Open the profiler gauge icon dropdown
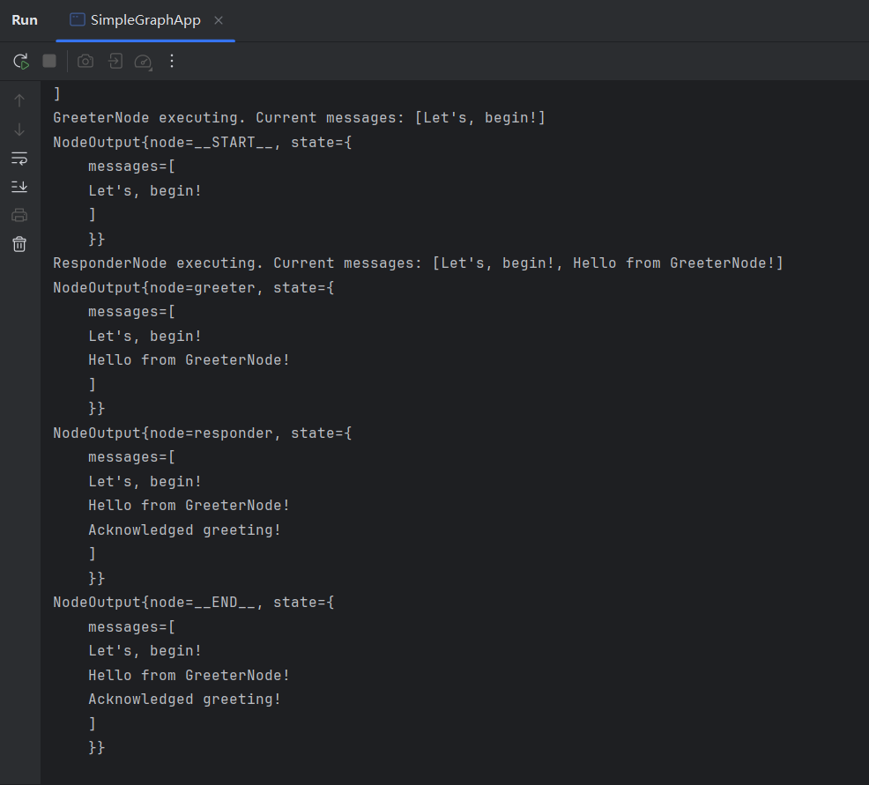869x785 pixels. point(143,62)
